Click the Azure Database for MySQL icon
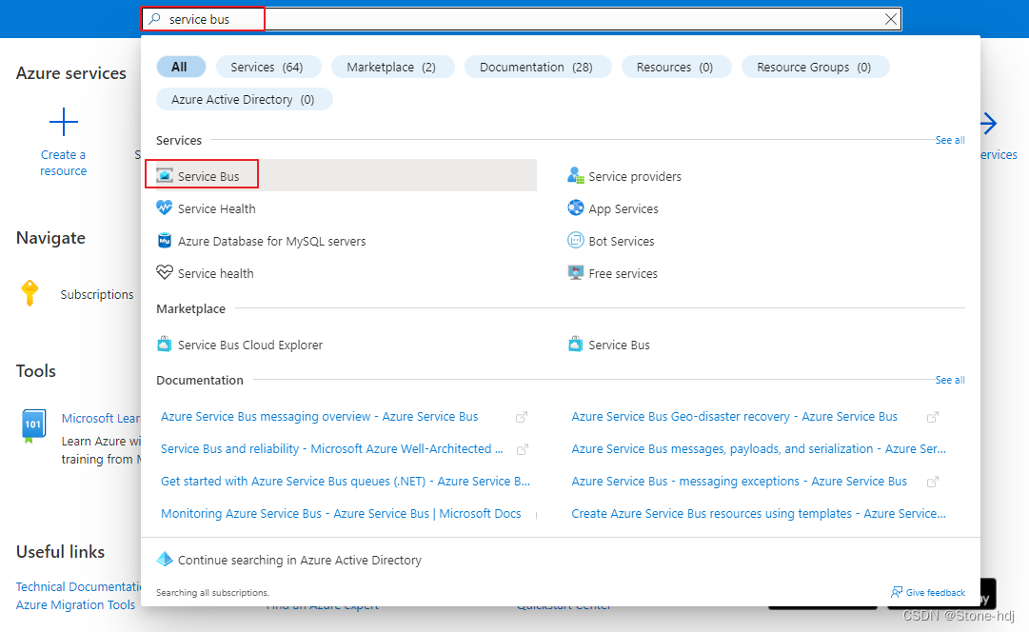 [x=165, y=240]
